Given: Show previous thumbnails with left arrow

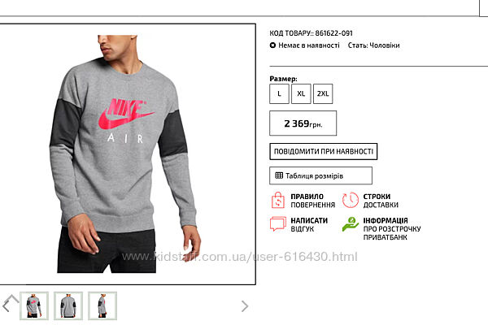Looking at the screenshot, I should [x=7, y=306].
